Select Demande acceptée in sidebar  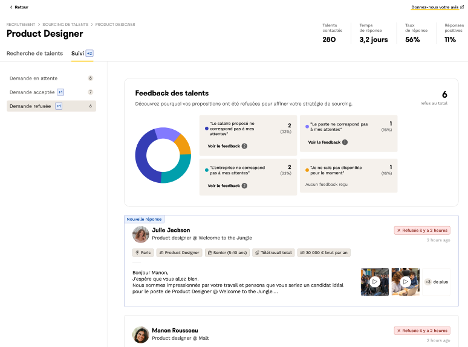click(32, 92)
